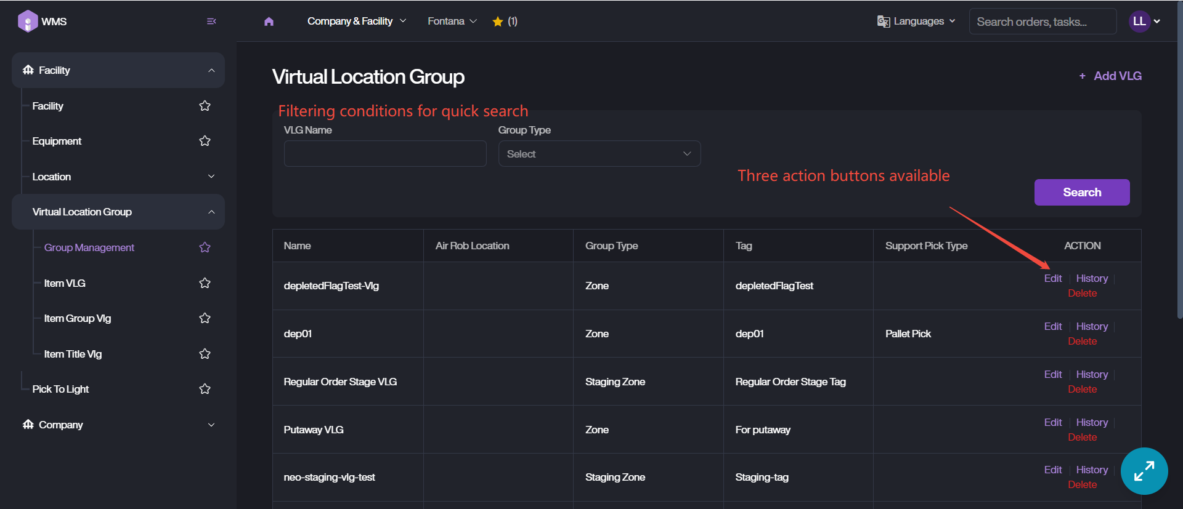
Task: Edit the dep01 row
Action: [x=1053, y=326]
